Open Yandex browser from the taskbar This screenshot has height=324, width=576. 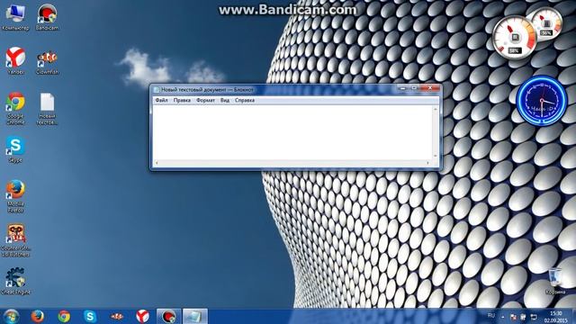[x=142, y=316]
